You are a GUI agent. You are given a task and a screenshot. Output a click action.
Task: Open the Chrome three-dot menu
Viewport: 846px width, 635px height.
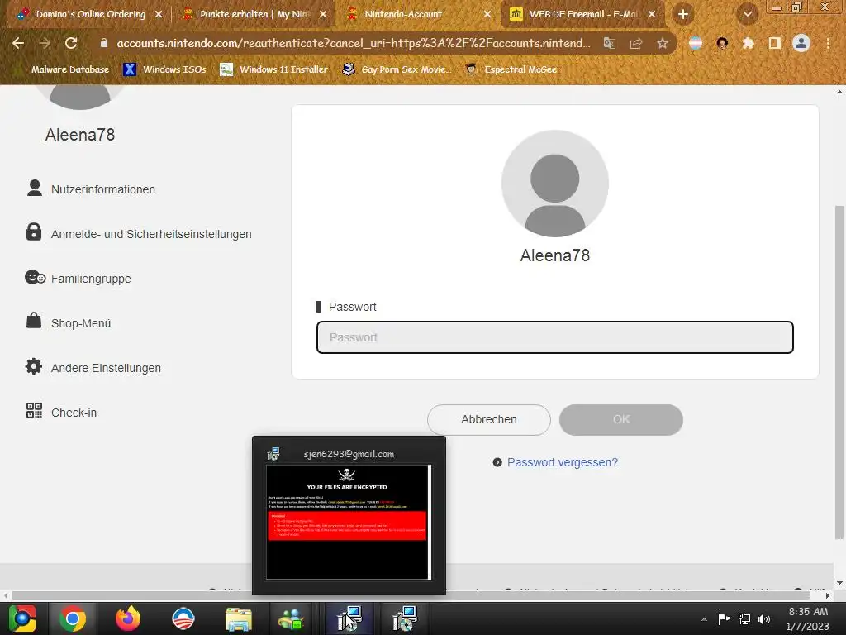pos(828,43)
